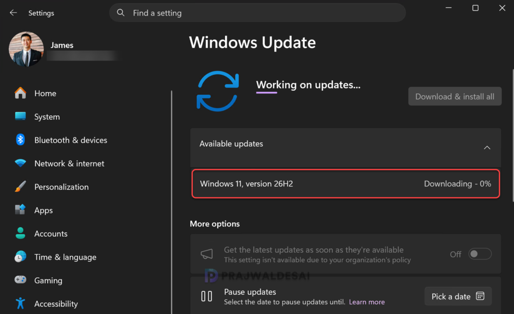
Task: Click the Find a setting search box
Action: [x=258, y=13]
